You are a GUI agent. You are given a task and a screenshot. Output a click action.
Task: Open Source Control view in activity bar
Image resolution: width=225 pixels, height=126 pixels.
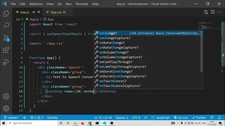tap(6, 38)
